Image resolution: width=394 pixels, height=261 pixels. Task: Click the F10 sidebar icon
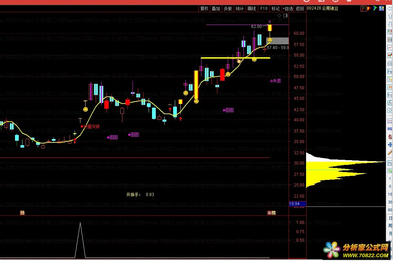[390, 72]
